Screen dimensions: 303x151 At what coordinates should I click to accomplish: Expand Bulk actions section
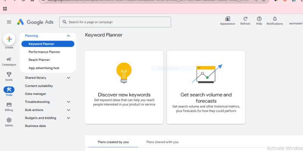(69, 110)
